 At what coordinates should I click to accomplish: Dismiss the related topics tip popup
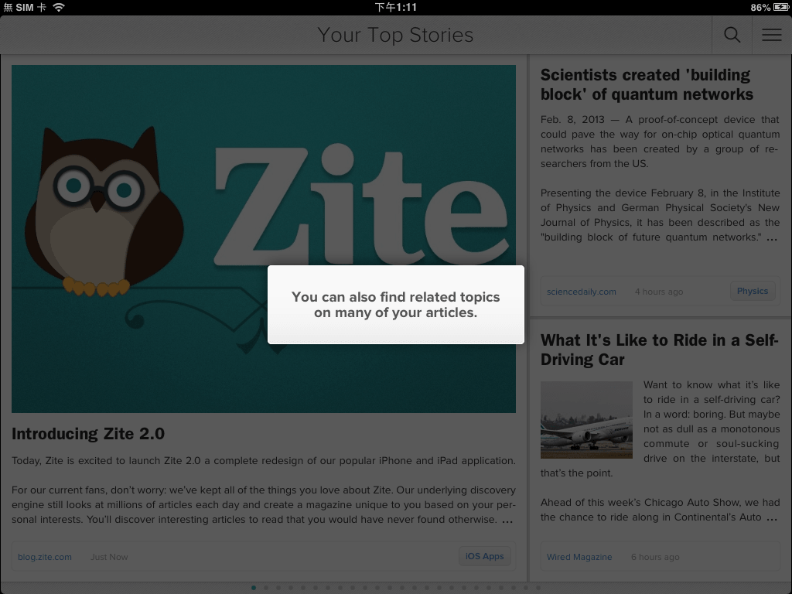point(395,305)
